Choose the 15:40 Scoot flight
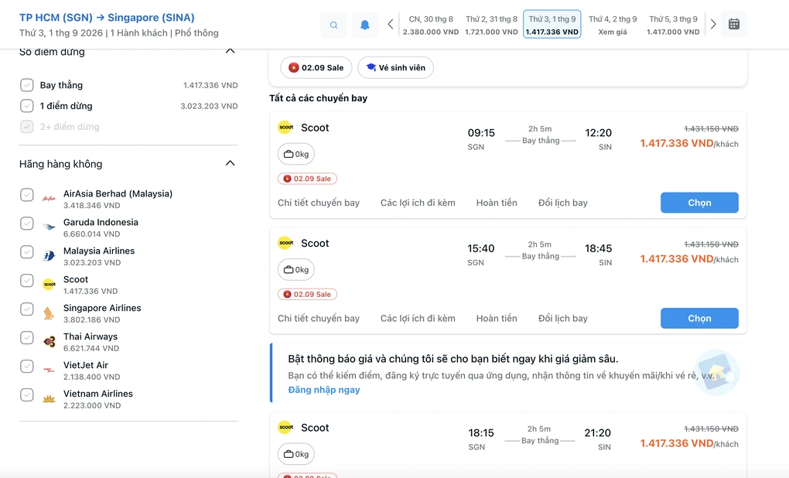Image resolution: width=789 pixels, height=478 pixels. pos(699,319)
